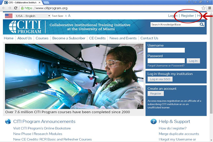Open the News and Events menu item

(123, 38)
